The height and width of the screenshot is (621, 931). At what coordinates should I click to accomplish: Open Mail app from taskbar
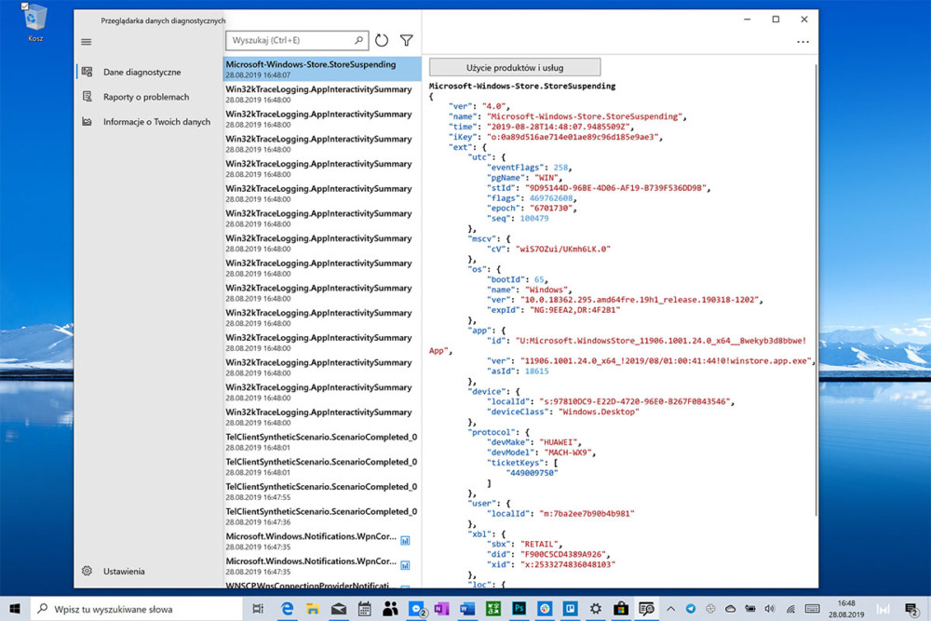click(339, 609)
